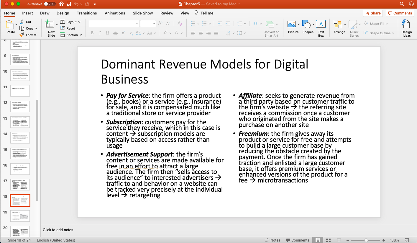Open the Transitions tab
417x243 pixels.
pos(87,13)
